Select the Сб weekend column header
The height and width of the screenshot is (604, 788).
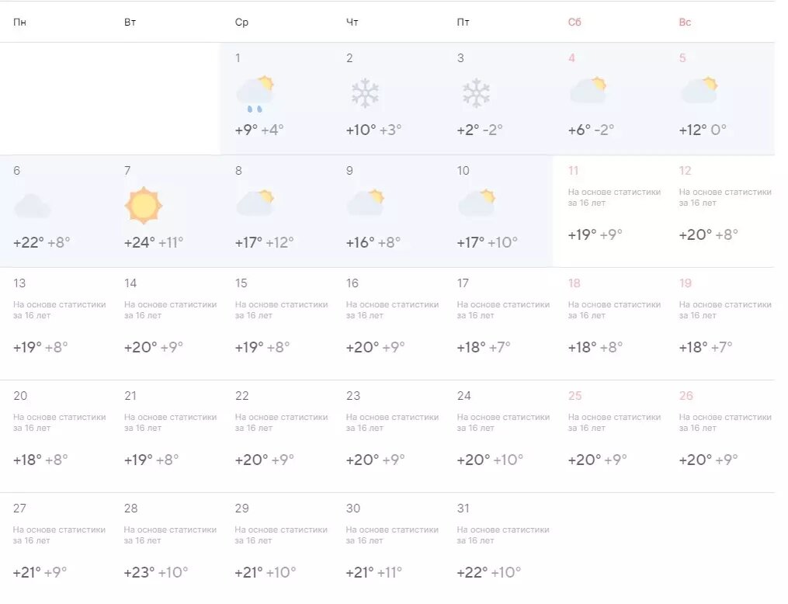click(x=575, y=22)
